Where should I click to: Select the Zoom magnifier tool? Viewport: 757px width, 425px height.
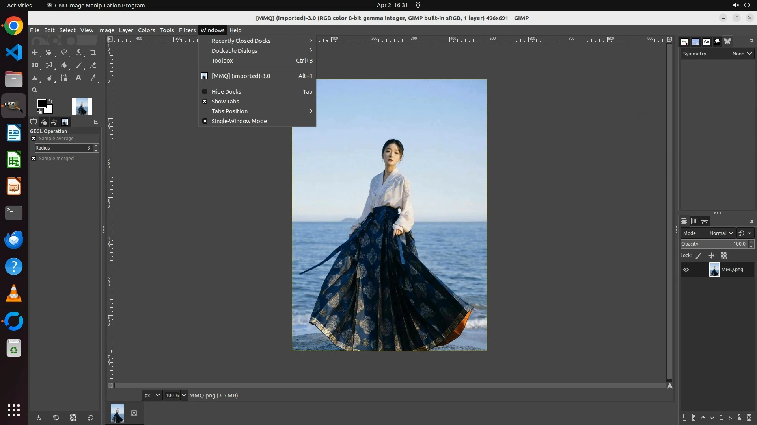click(35, 91)
